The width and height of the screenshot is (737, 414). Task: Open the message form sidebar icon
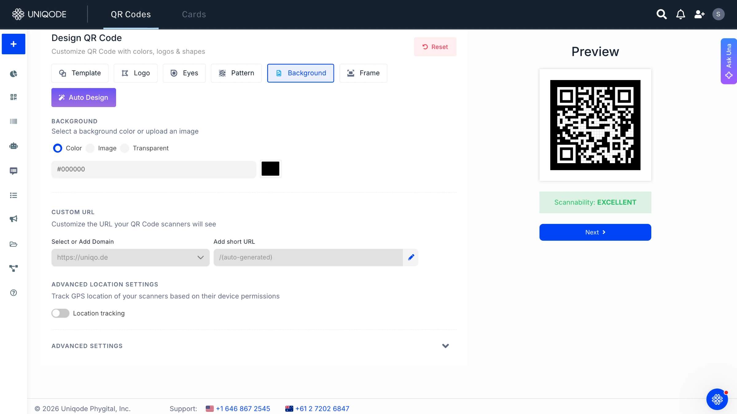pyautogui.click(x=14, y=171)
